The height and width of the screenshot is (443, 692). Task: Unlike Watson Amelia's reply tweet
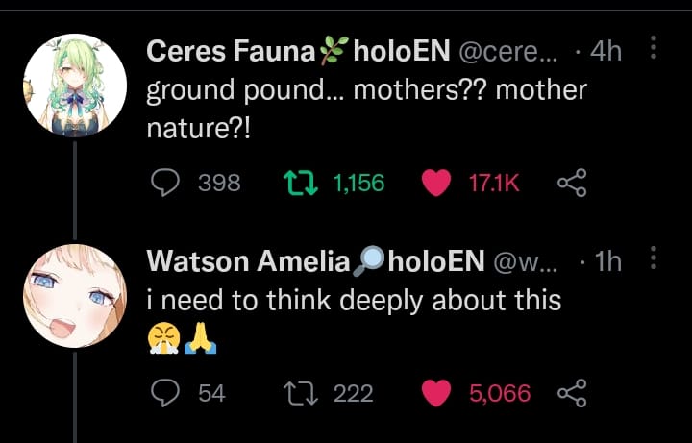pos(437,392)
